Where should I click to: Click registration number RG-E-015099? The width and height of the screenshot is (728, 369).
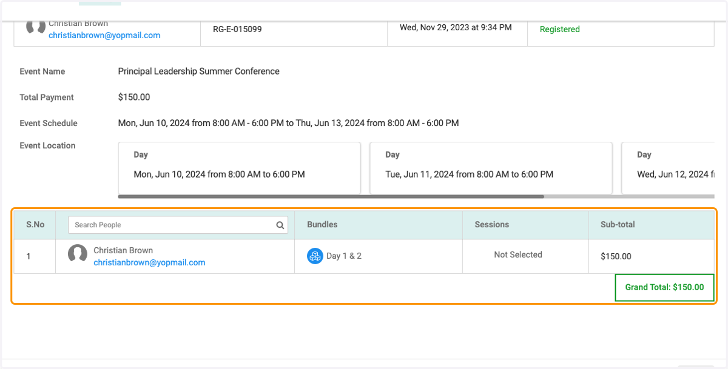(x=237, y=28)
